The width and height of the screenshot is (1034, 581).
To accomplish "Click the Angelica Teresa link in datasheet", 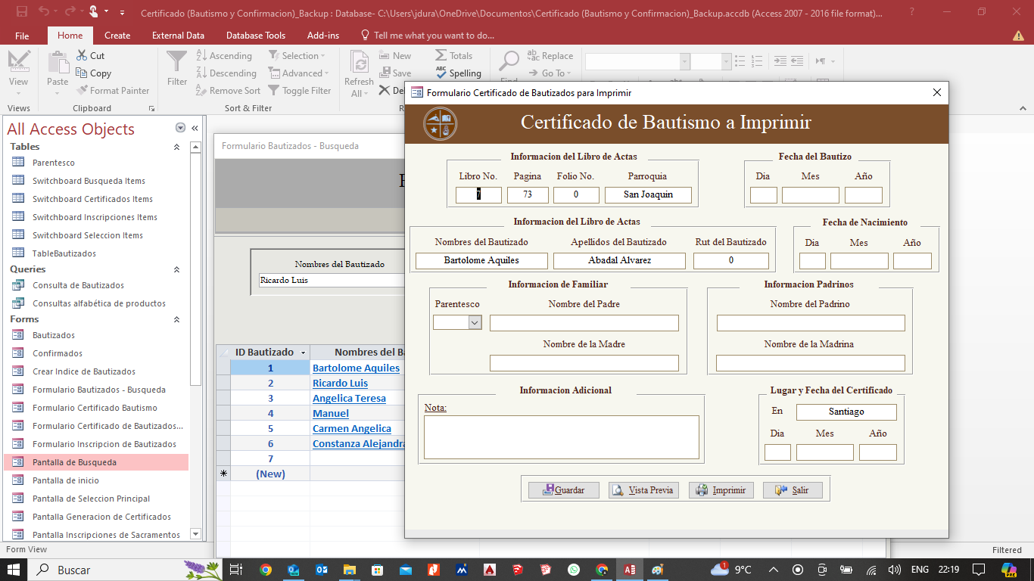I will (349, 398).
